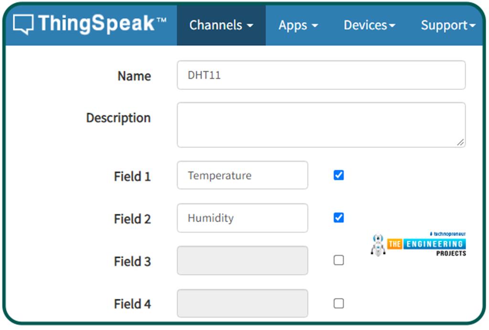
Task: Disable the Field 1 checkbox
Action: 339,175
